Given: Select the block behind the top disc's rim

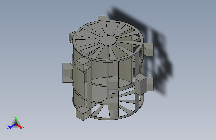Looking at the screenshot, I should click(x=103, y=18).
